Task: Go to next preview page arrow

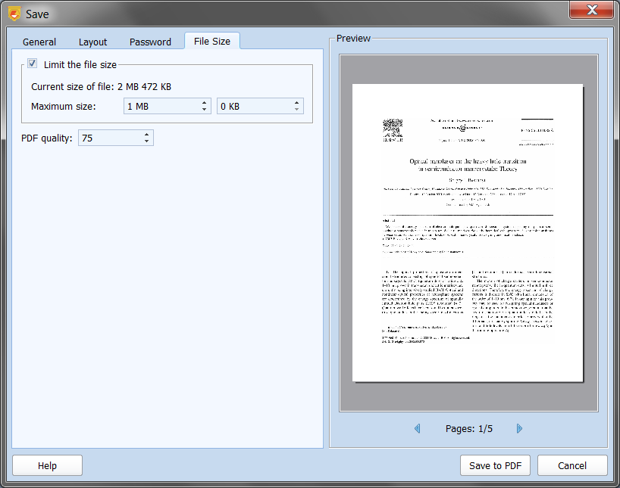Action: click(519, 429)
